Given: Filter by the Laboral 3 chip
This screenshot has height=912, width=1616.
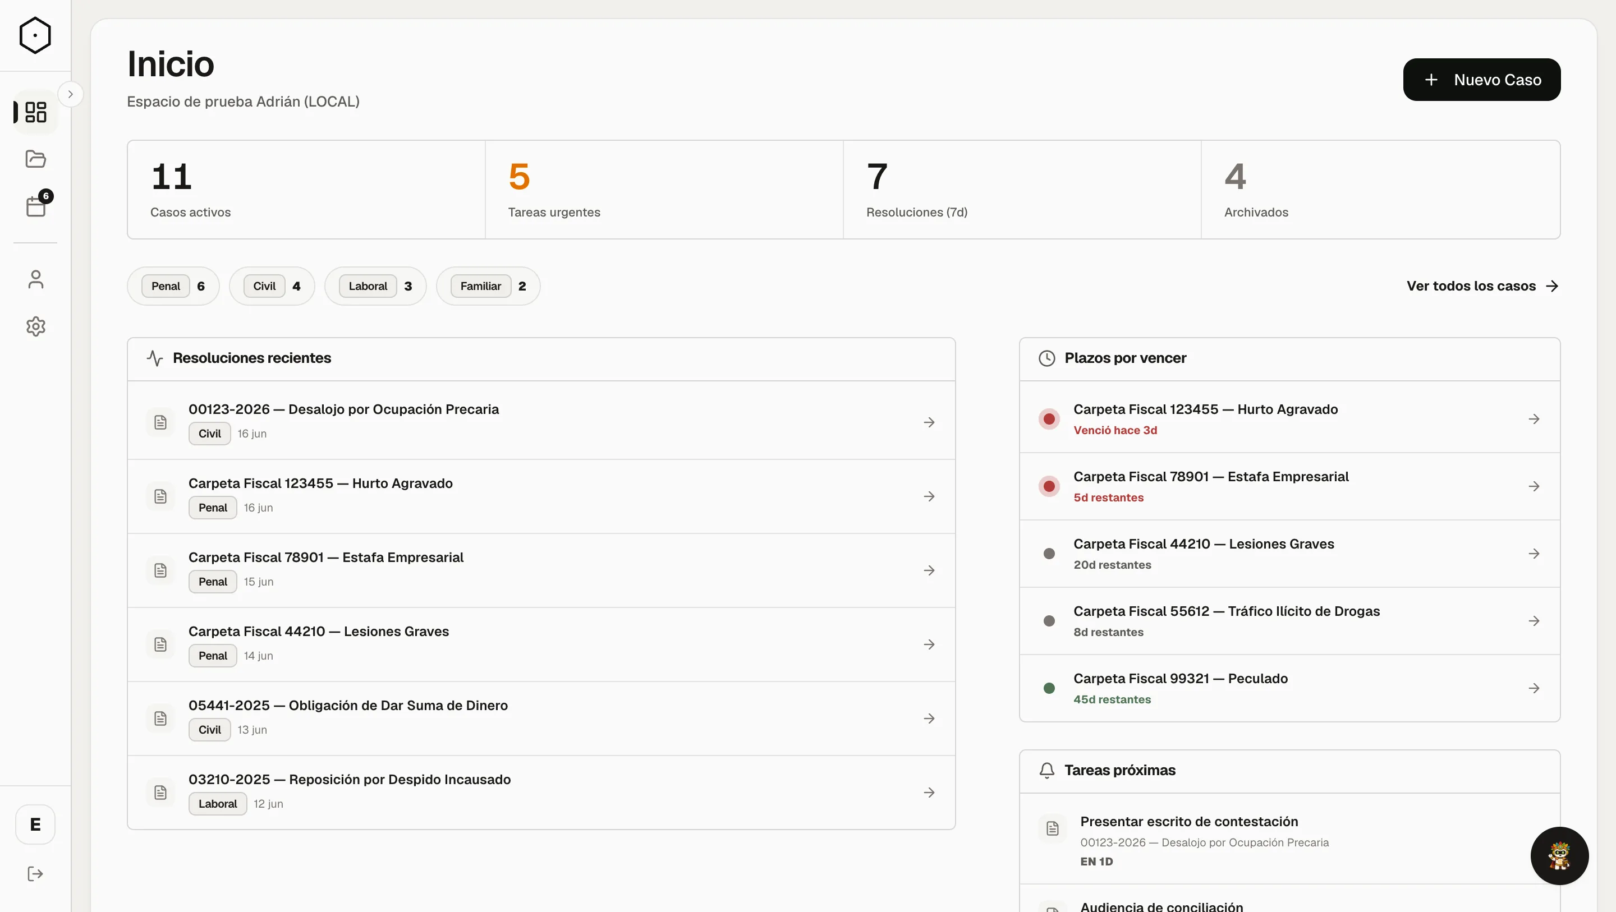Looking at the screenshot, I should click(375, 286).
